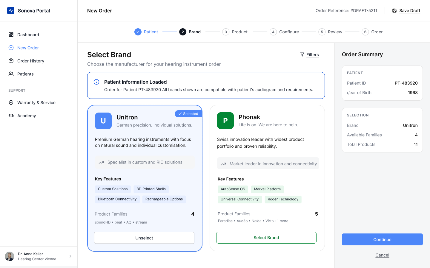
Task: Click Hearing Center Vienna label
Action: (x=37, y=259)
